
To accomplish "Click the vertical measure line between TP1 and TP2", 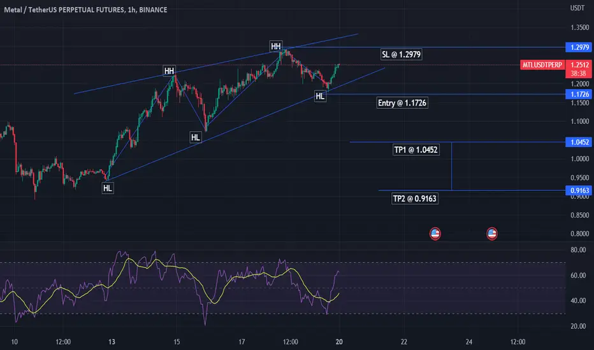I will [x=452, y=167].
